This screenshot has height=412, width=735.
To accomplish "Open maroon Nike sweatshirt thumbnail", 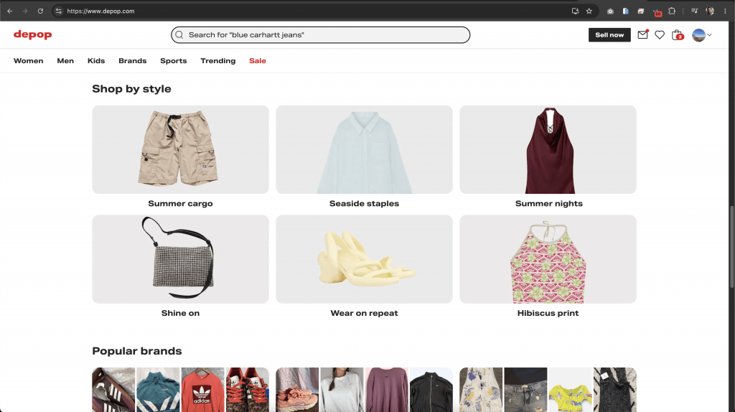I will pyautogui.click(x=387, y=390).
